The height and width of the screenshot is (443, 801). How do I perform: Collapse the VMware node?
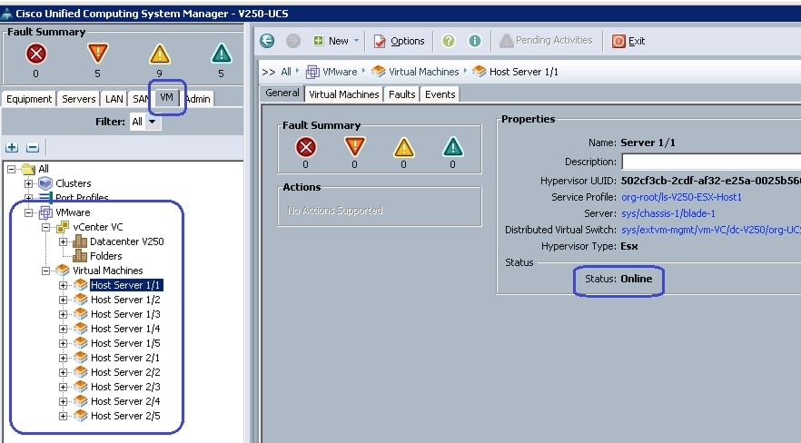point(29,212)
